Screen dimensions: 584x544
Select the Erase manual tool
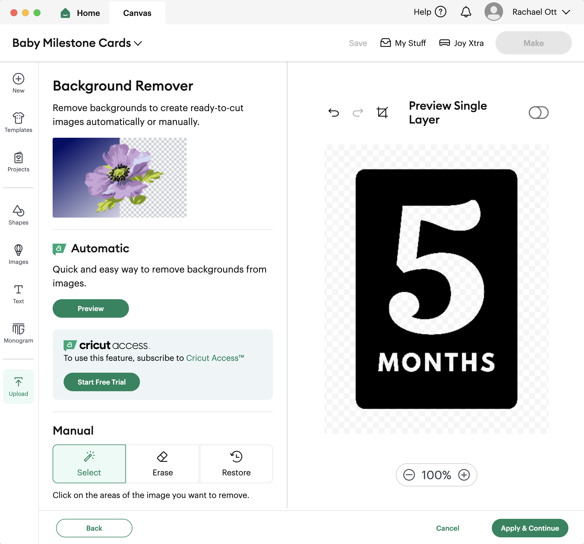tap(162, 464)
